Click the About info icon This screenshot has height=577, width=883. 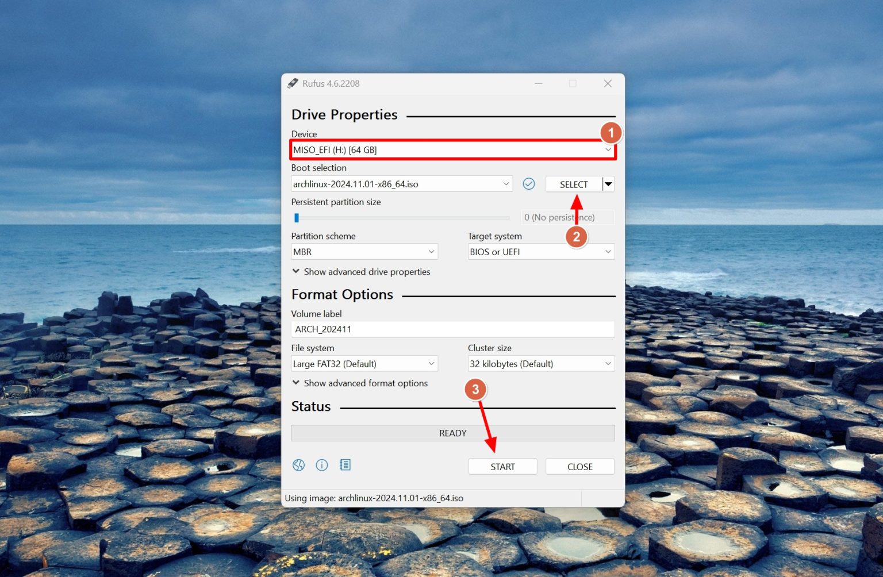(x=322, y=465)
